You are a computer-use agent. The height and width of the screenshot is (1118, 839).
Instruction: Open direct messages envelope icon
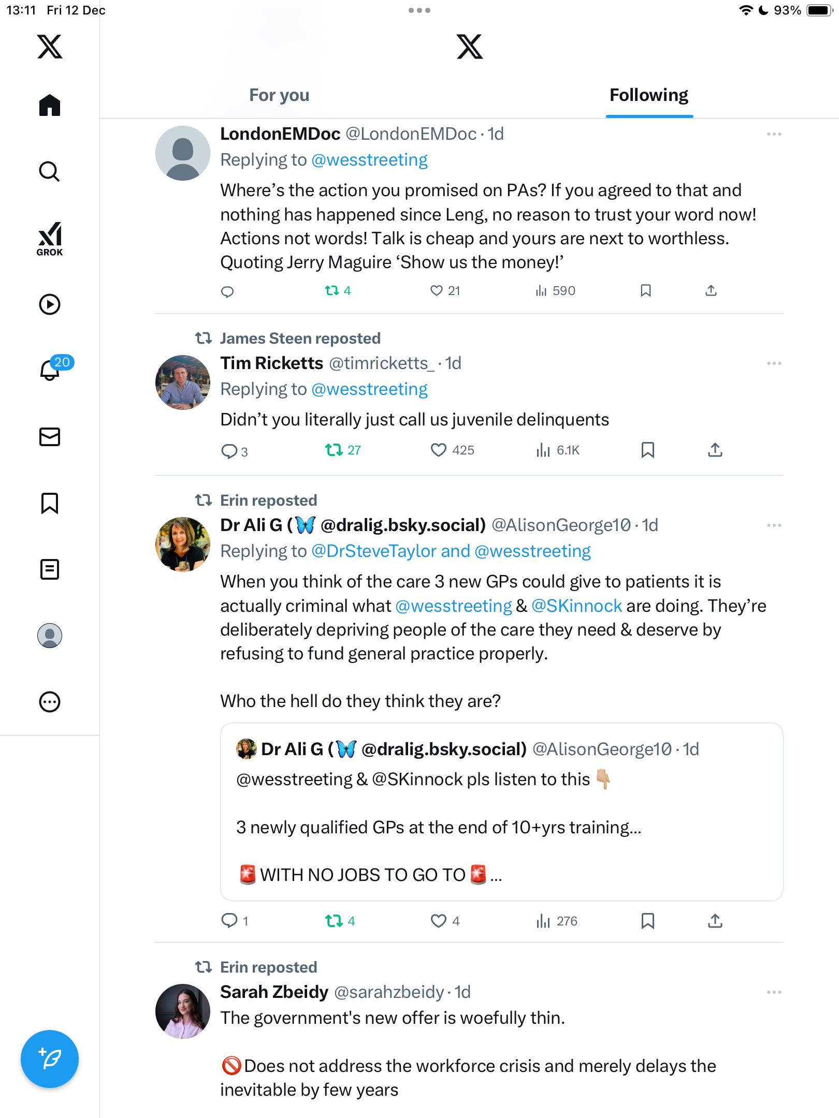point(50,437)
